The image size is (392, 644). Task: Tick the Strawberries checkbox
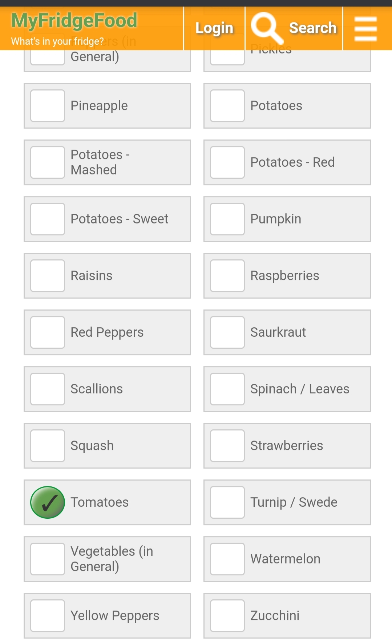click(227, 446)
